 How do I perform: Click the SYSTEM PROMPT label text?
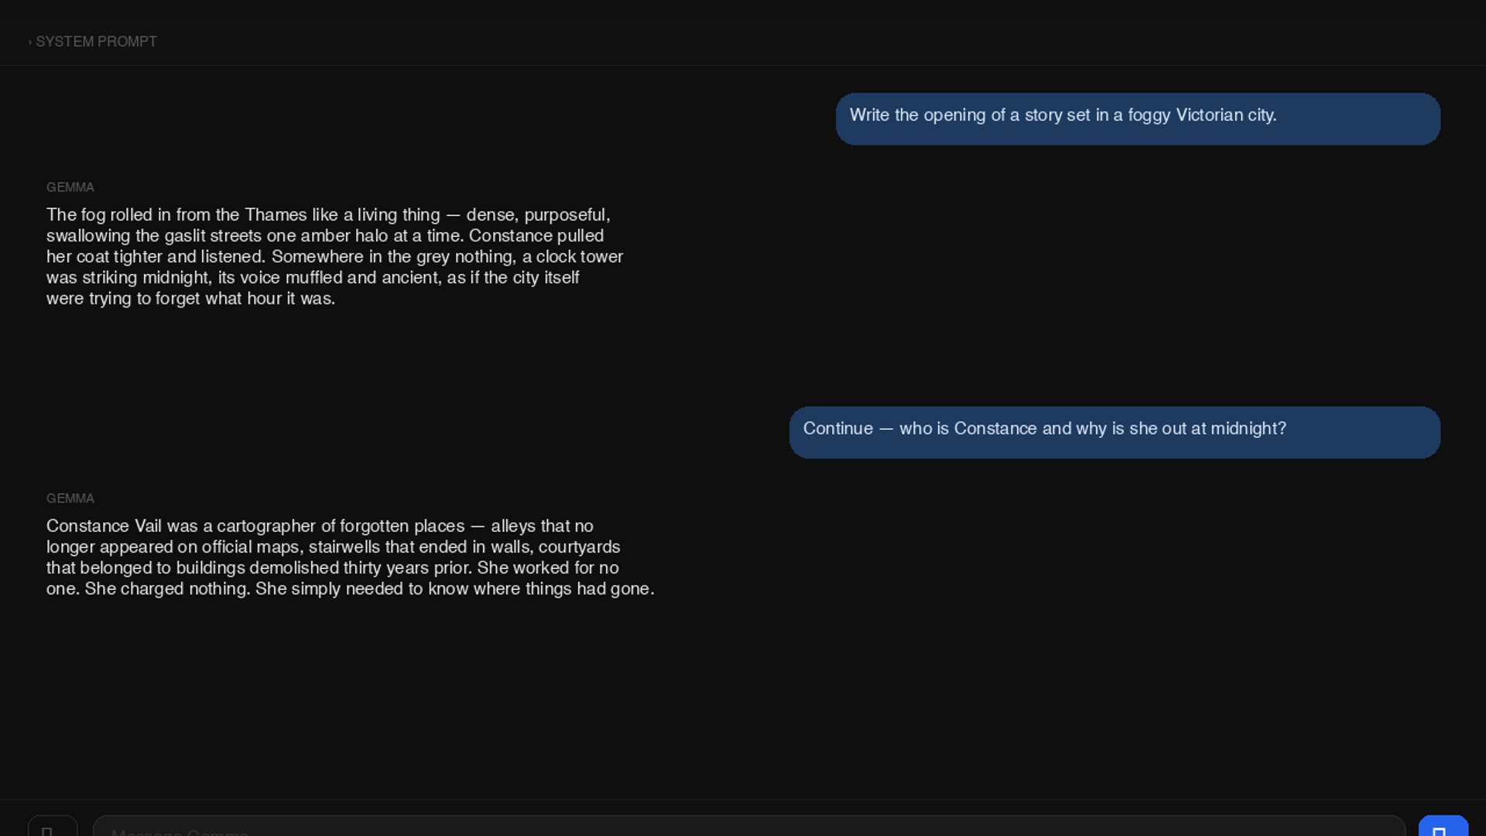pos(96,42)
